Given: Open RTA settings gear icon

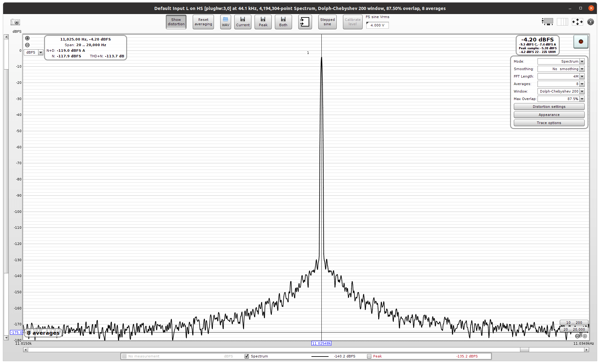Looking at the screenshot, I should tap(591, 22).
